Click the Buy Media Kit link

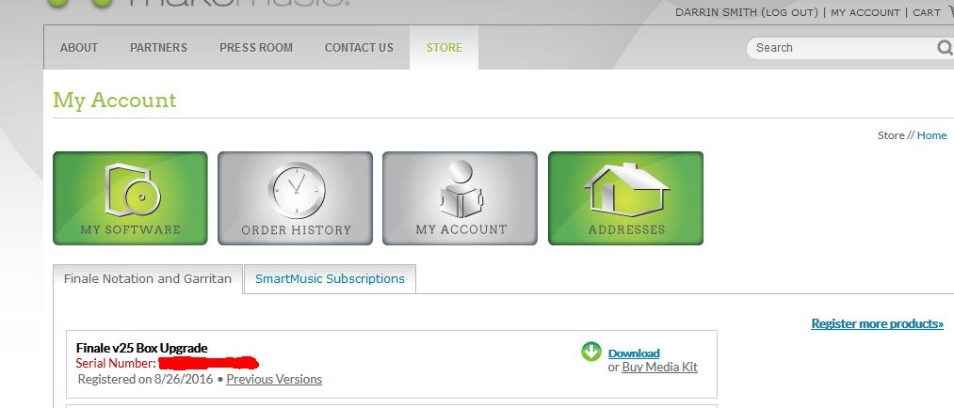click(659, 368)
